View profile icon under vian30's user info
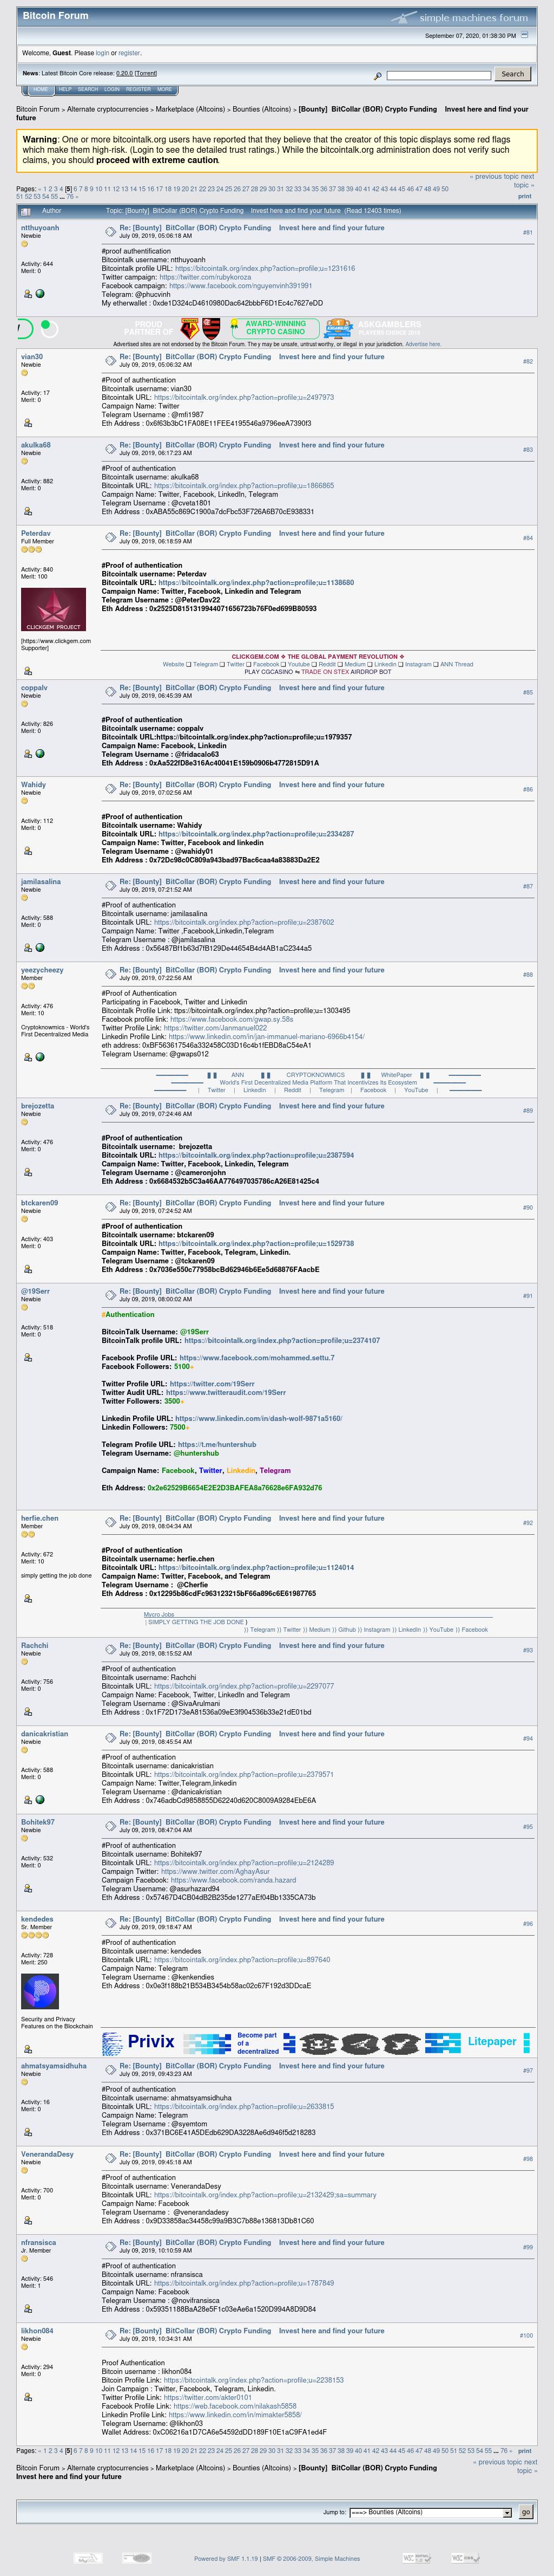 pos(28,423)
